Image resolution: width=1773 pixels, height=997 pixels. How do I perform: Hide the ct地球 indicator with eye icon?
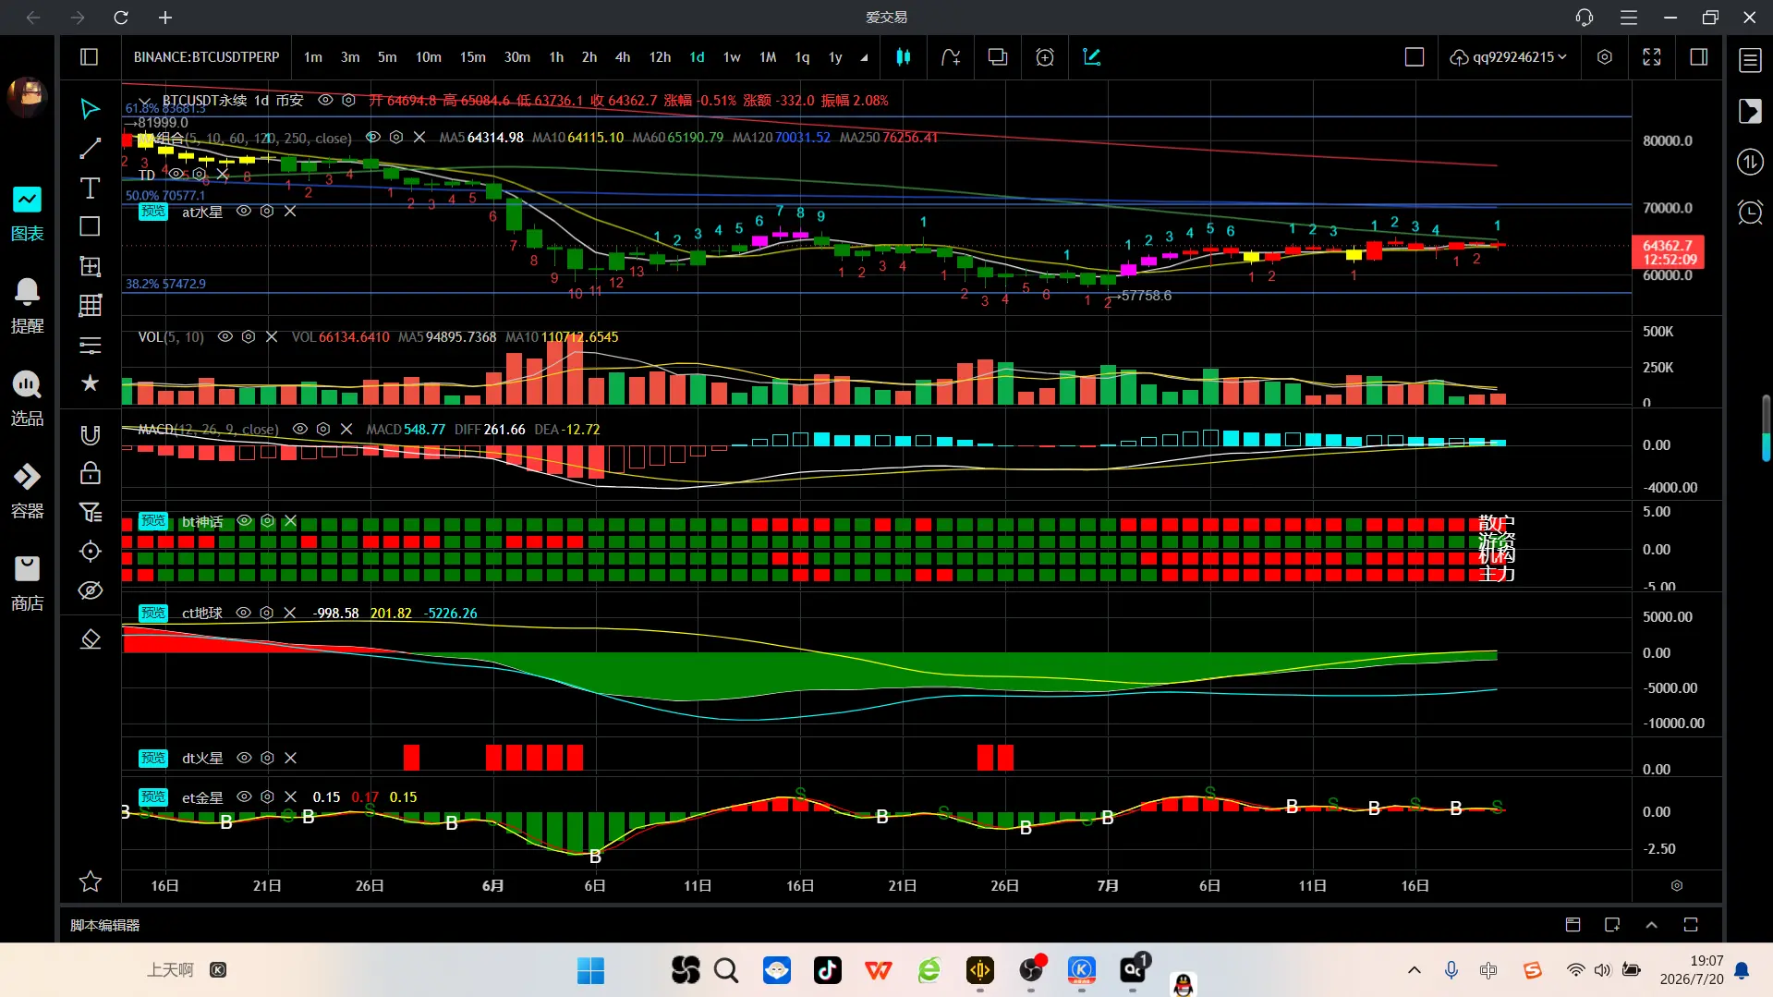(x=243, y=614)
